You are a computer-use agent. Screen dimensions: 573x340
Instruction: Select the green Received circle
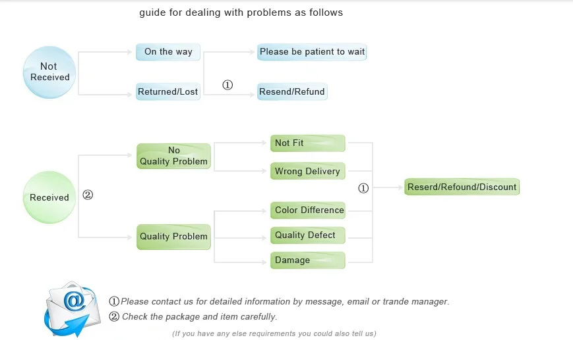(x=49, y=197)
